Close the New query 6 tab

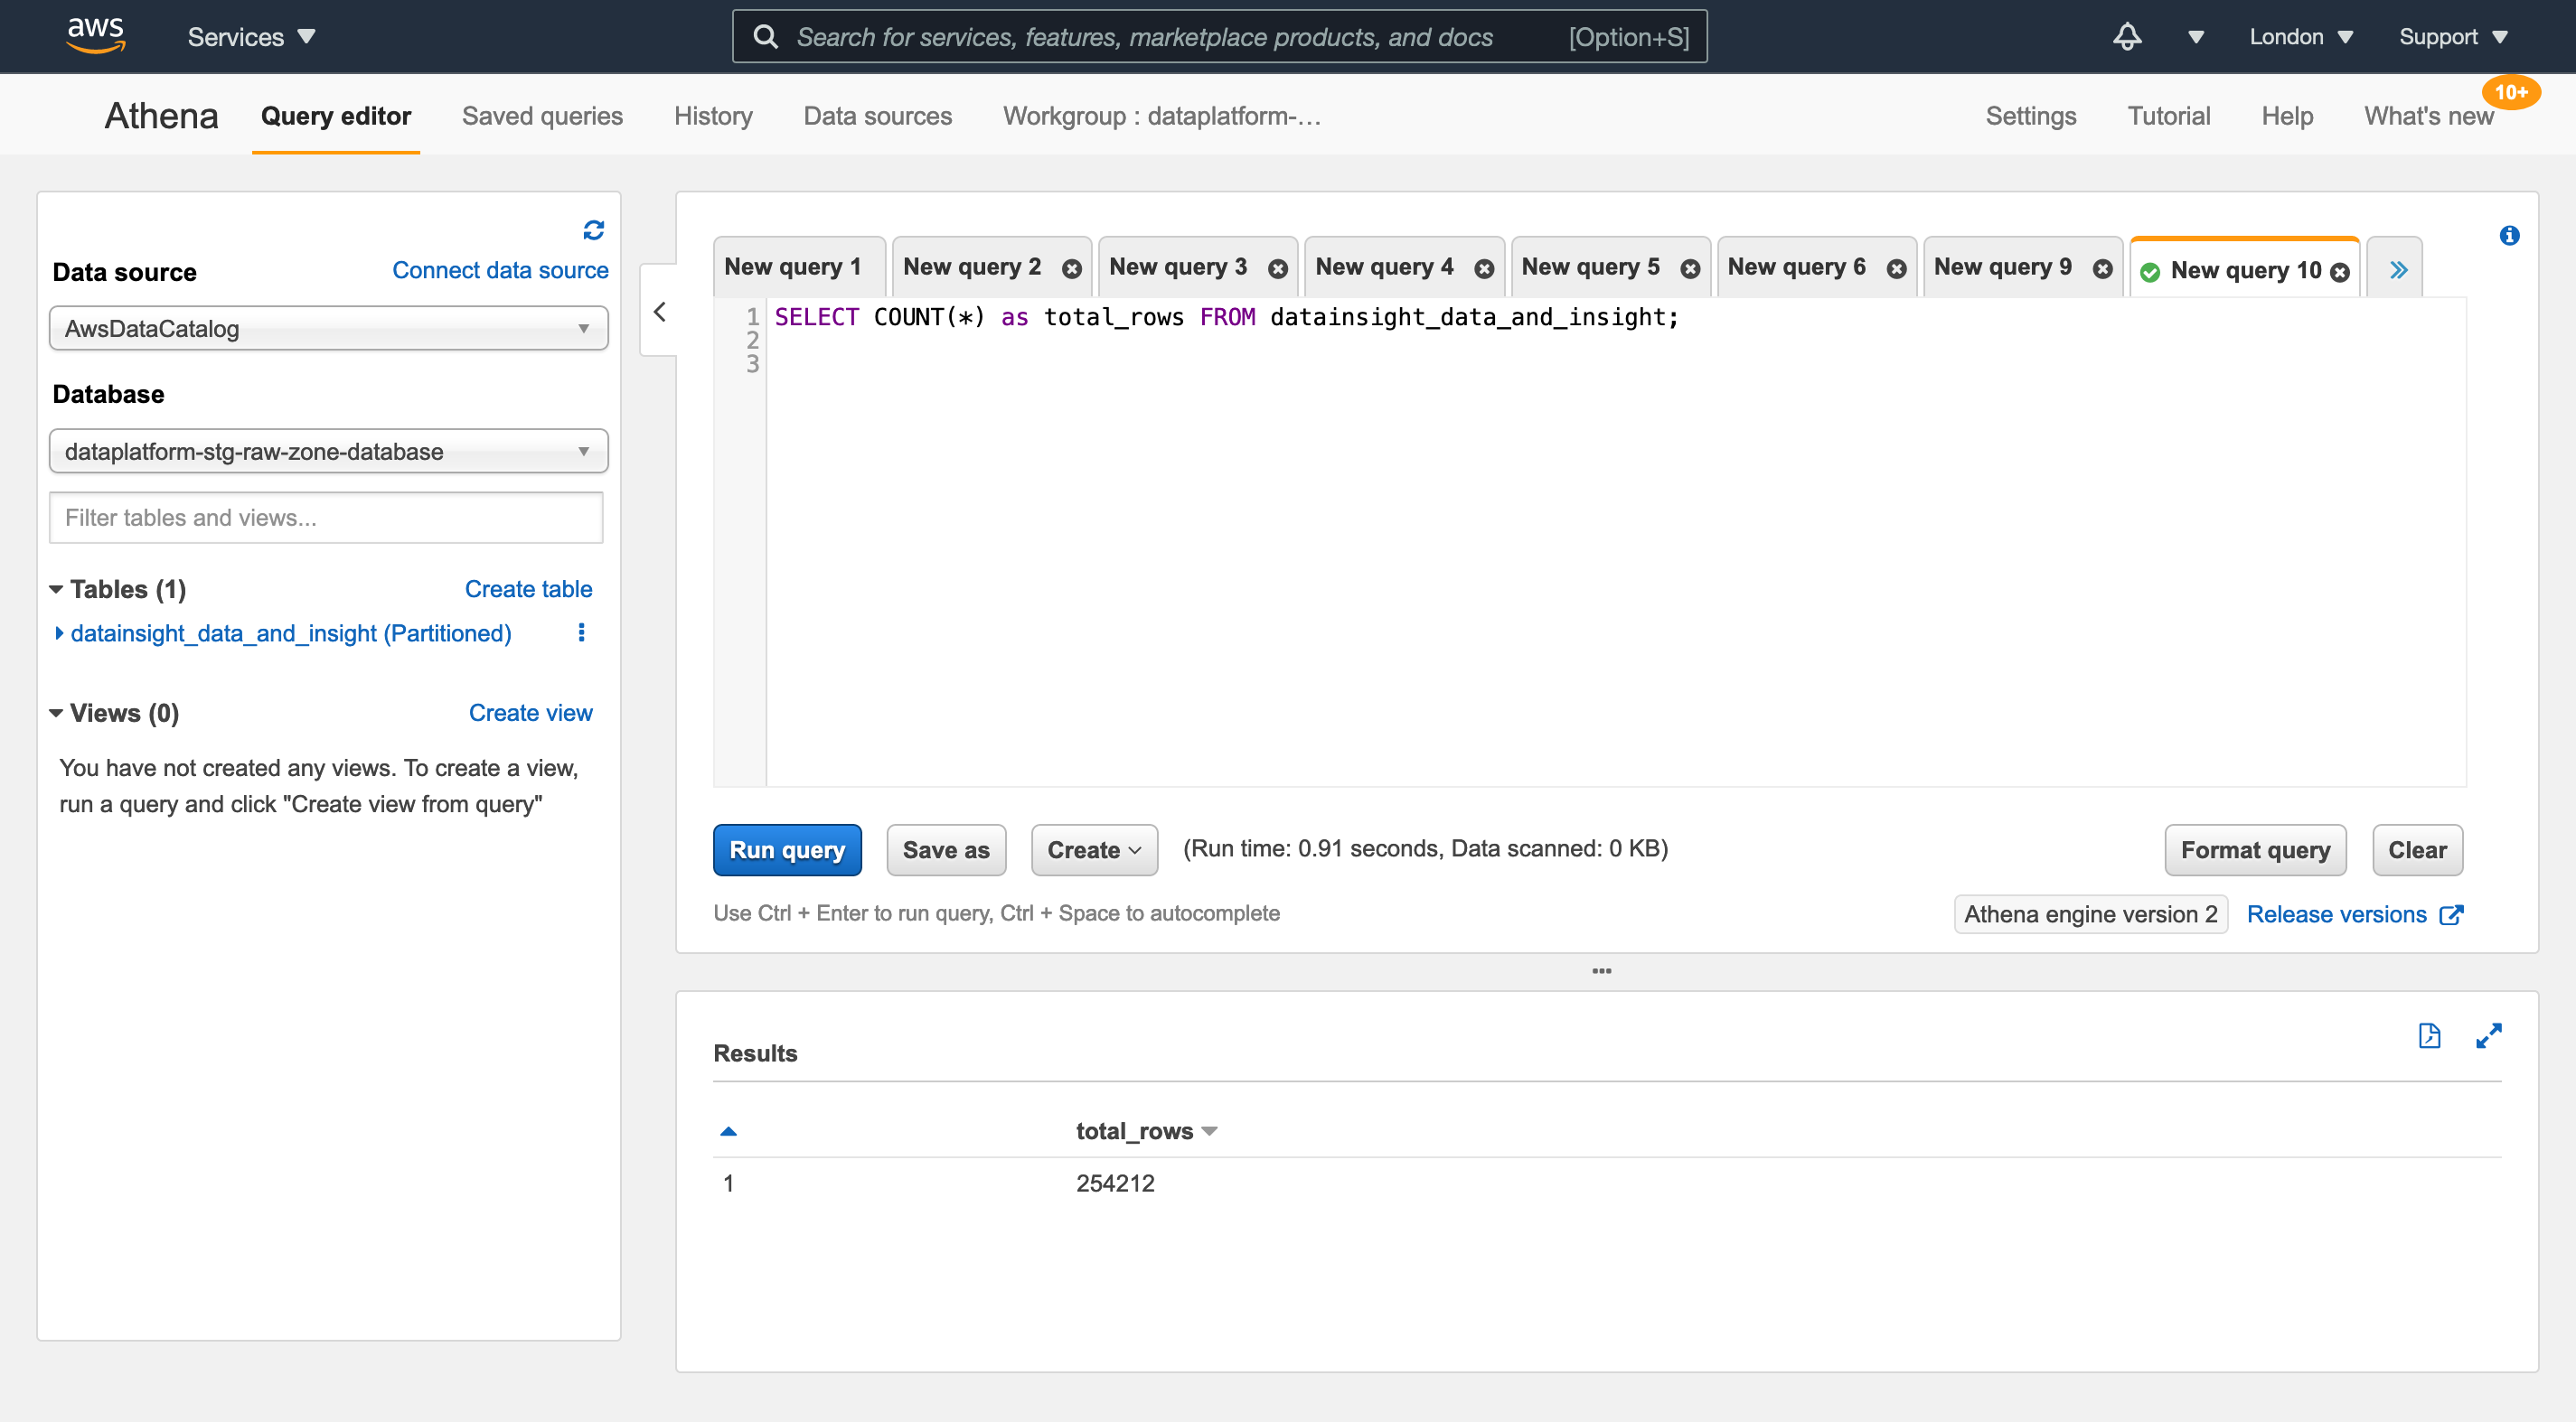point(1896,269)
